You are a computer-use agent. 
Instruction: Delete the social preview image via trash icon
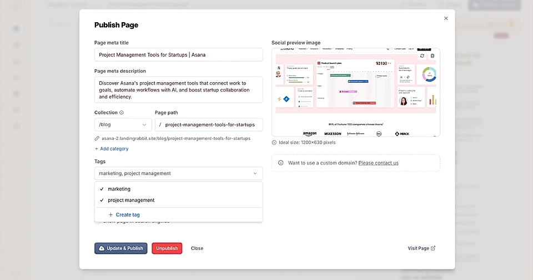(x=433, y=56)
